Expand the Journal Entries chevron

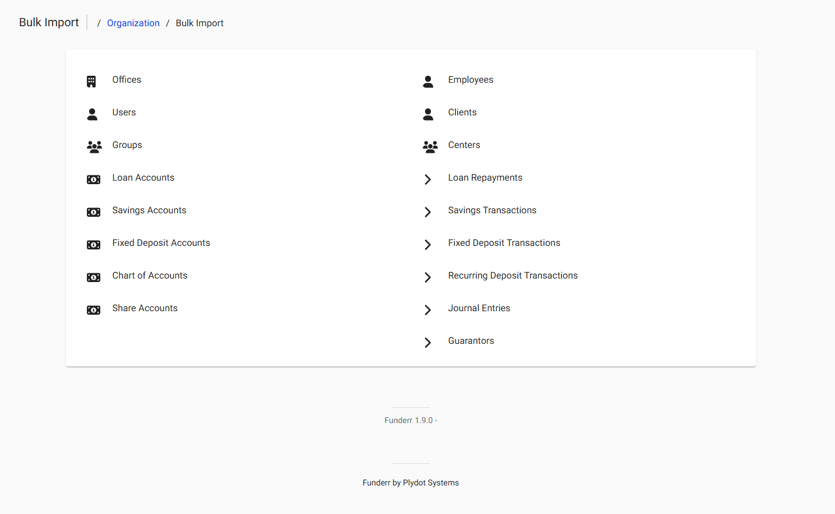click(427, 310)
